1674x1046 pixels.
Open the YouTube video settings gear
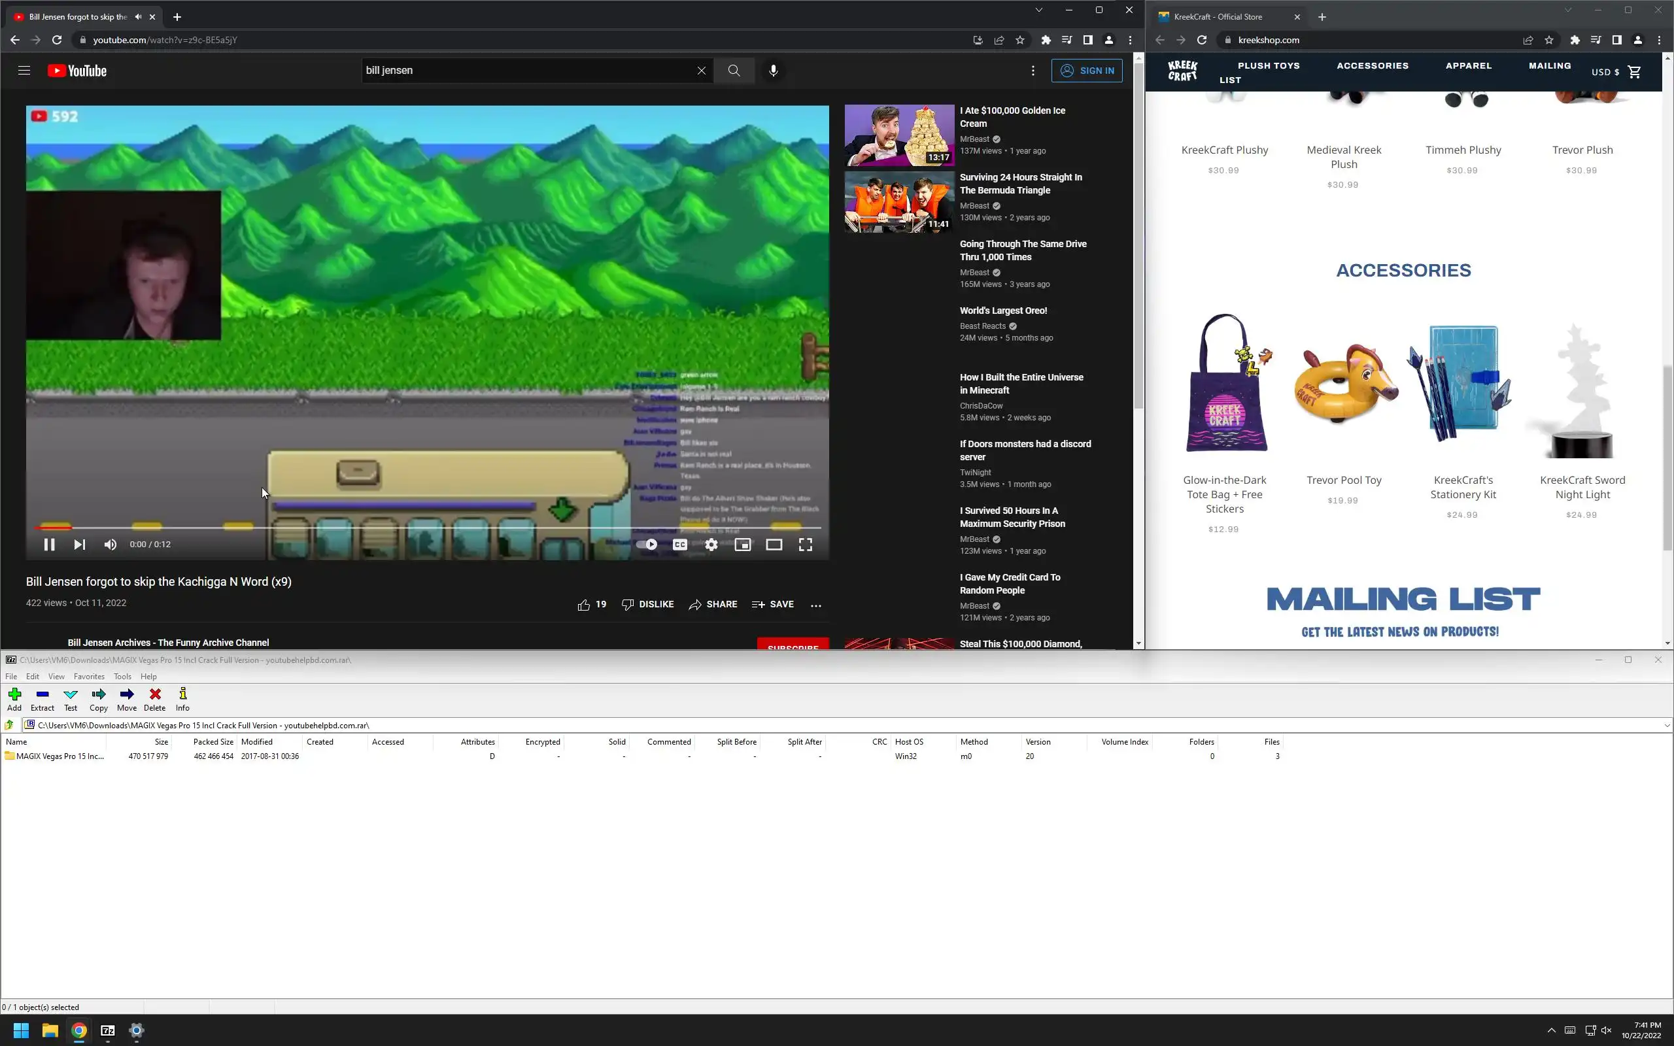click(x=711, y=545)
